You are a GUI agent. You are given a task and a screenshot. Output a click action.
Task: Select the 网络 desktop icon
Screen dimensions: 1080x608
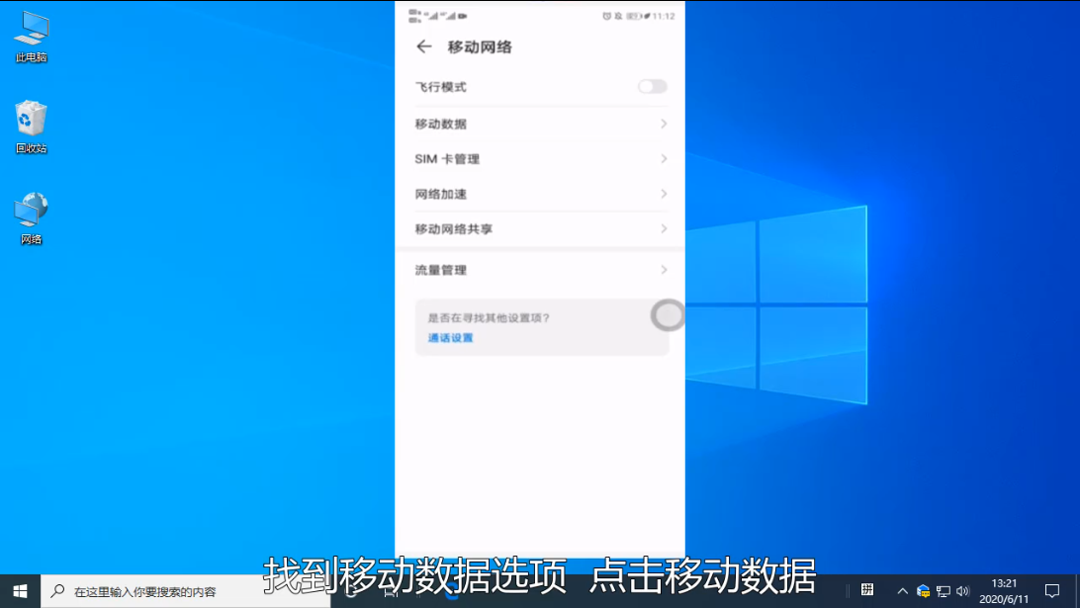point(31,217)
